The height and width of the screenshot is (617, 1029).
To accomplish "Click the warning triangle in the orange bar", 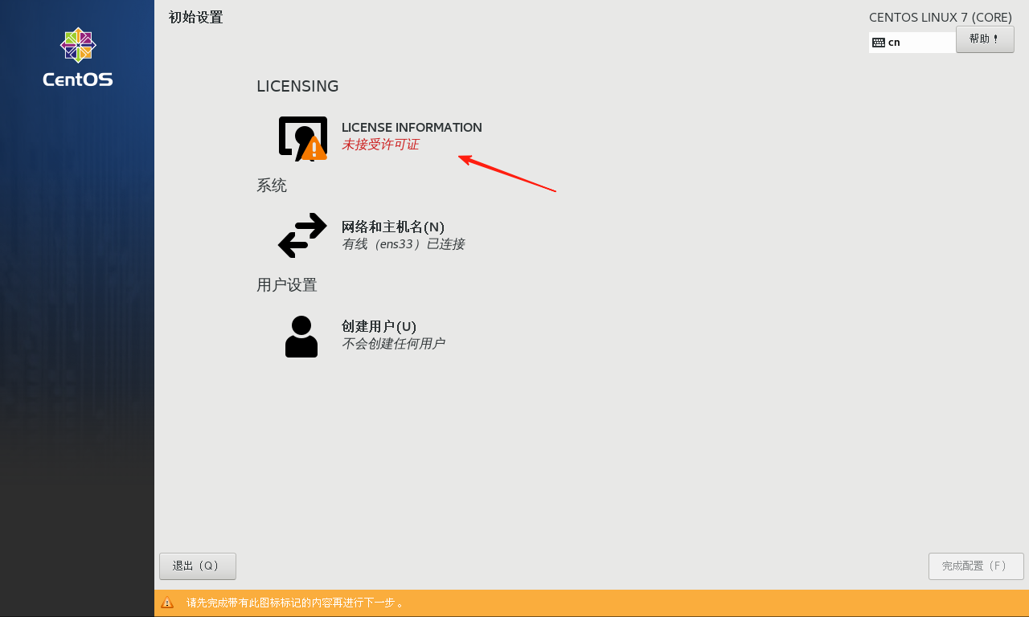I will tap(167, 603).
